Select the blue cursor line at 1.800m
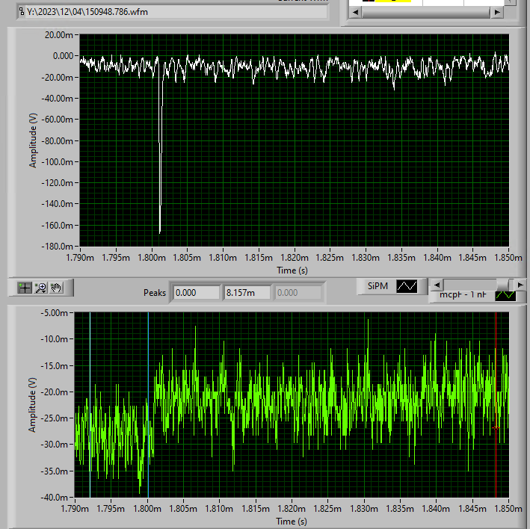This screenshot has width=530, height=529. point(148,403)
